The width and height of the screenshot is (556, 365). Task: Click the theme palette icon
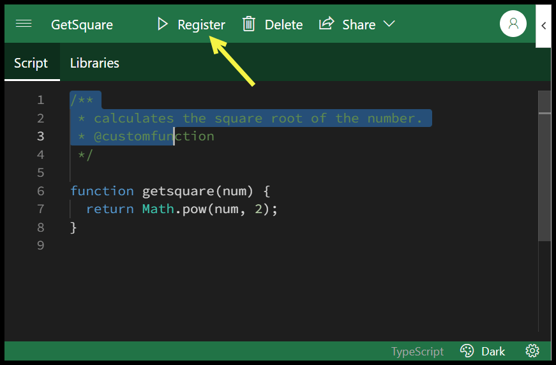tap(467, 351)
